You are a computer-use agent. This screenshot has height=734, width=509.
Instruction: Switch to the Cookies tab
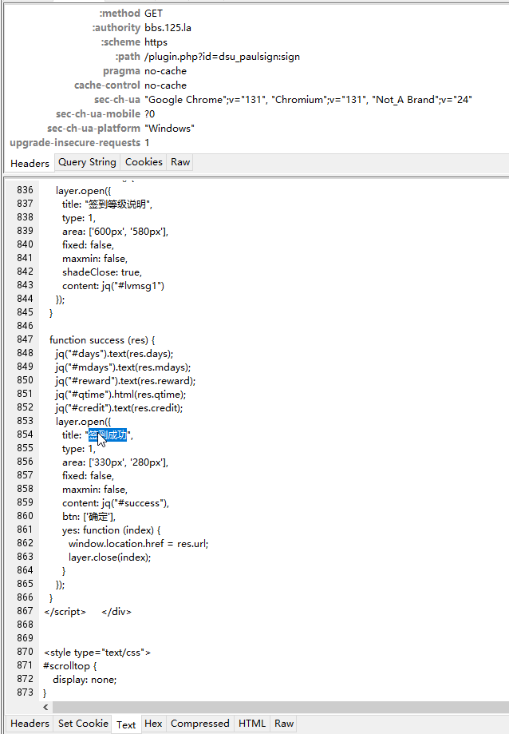pos(144,162)
